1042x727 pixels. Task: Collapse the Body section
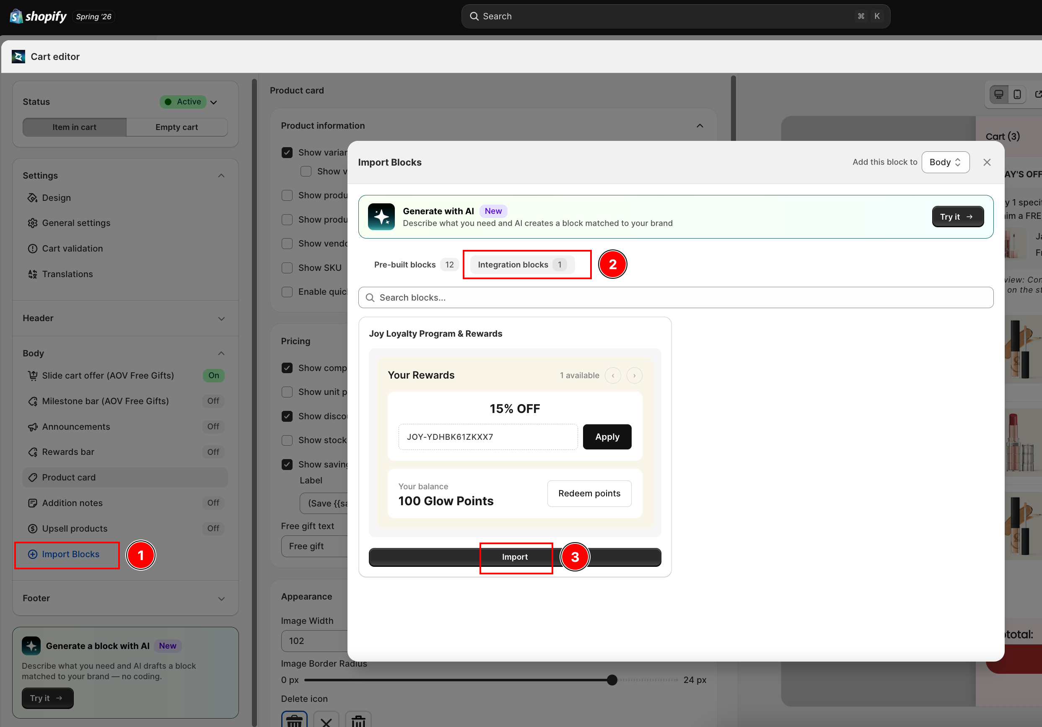(221, 354)
